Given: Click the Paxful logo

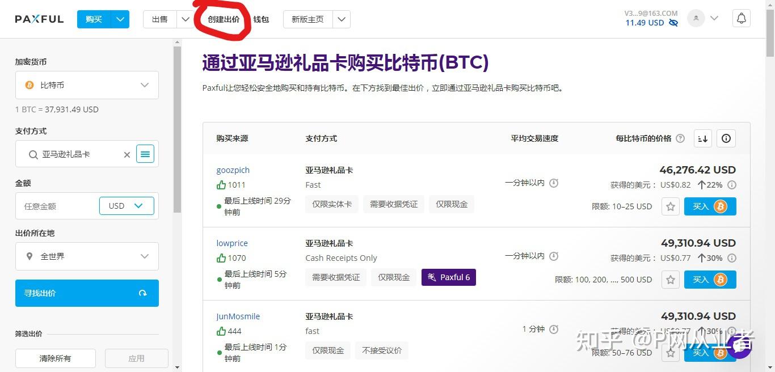Looking at the screenshot, I should click(x=39, y=18).
